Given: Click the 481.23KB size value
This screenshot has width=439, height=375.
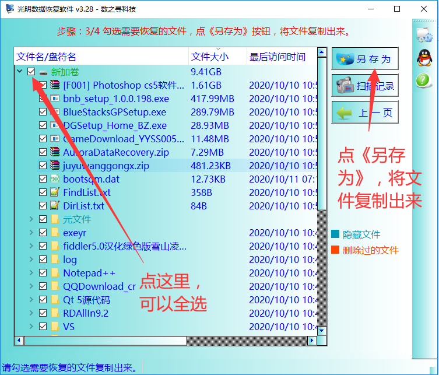Looking at the screenshot, I should click(210, 166).
